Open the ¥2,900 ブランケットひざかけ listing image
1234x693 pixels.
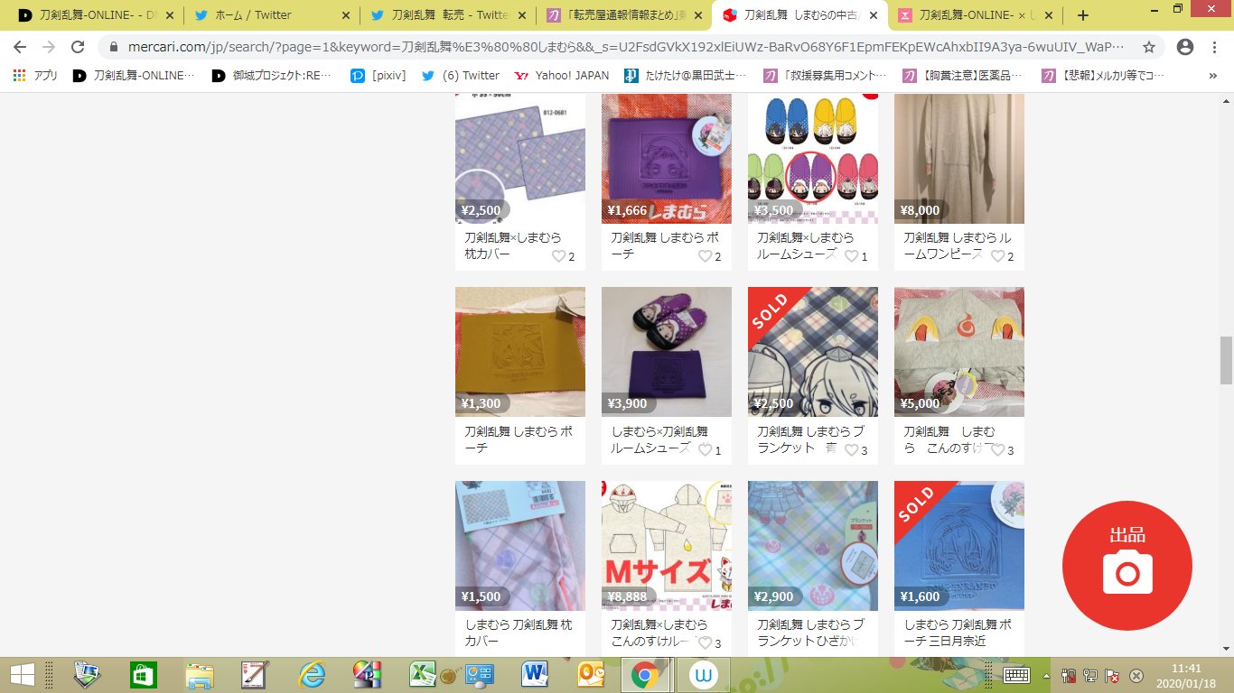click(813, 546)
